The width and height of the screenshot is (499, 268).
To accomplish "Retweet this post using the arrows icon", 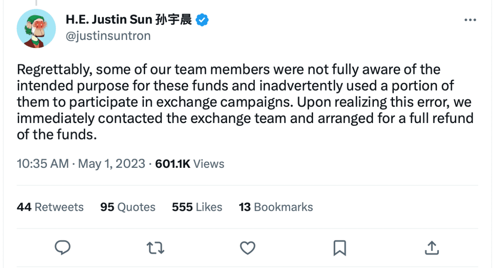I will click(156, 248).
